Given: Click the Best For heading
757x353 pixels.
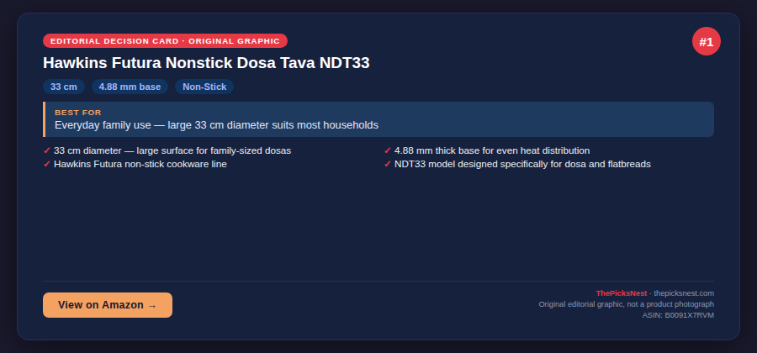Looking at the screenshot, I should (x=78, y=113).
